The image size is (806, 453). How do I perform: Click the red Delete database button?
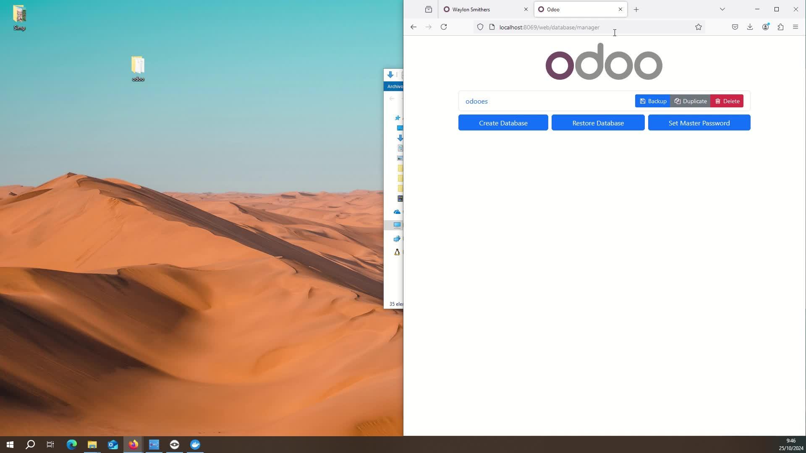[x=727, y=101]
